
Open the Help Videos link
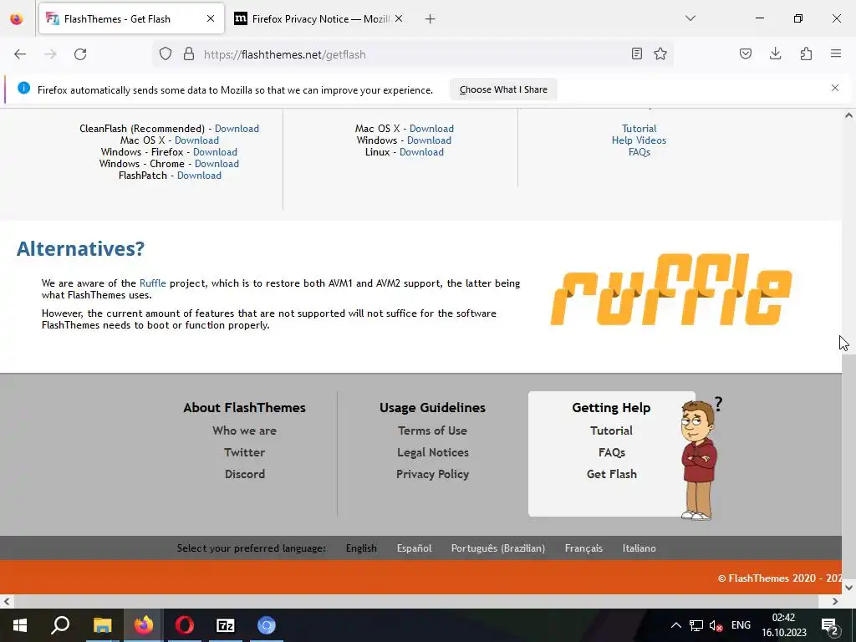[x=639, y=140]
